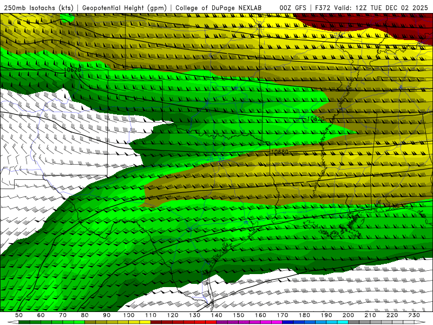The height and width of the screenshot is (325, 433).
Task: Select the 230 legend value
Action: [415, 315]
